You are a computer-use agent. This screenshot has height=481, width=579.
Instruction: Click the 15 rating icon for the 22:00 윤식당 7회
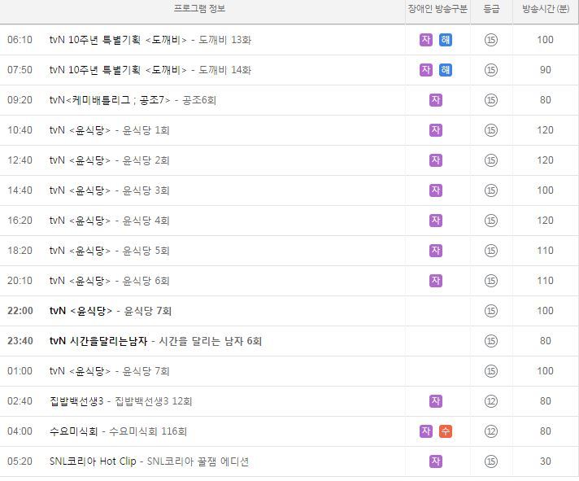[490, 311]
